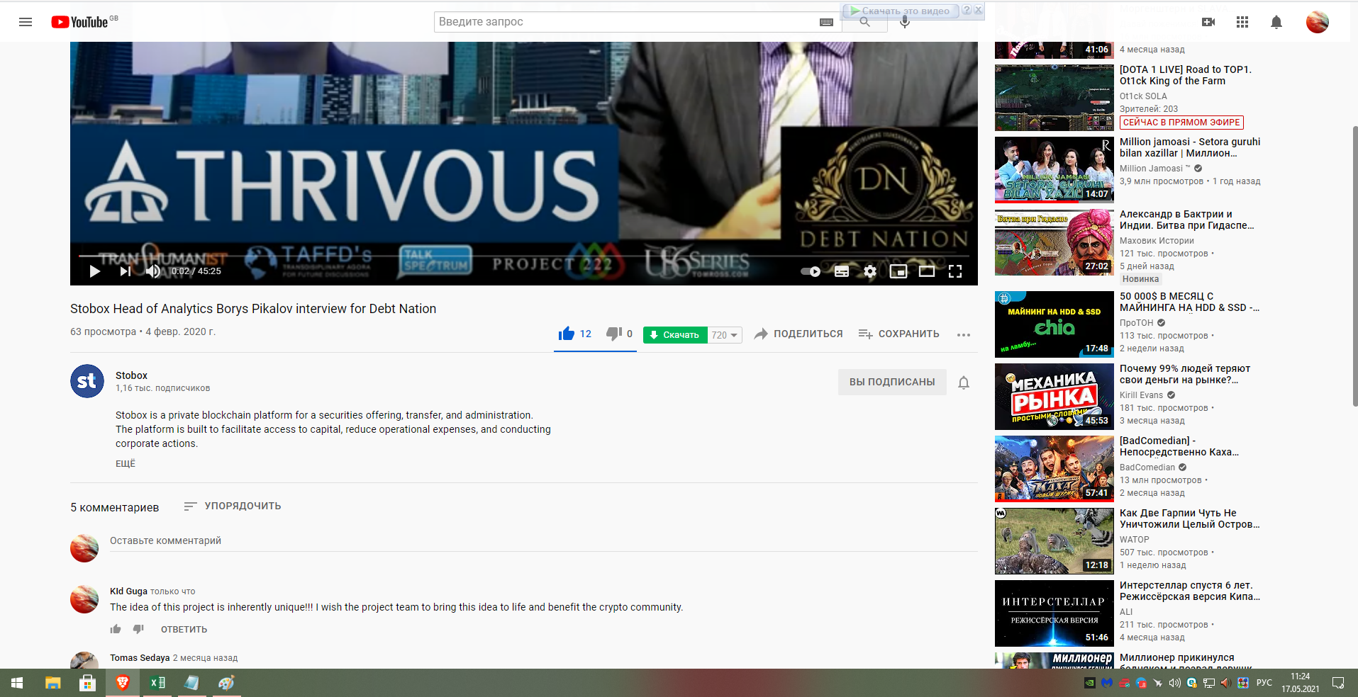Like Kld Guga's comment
Viewport: 1358px width, 697px height.
click(x=116, y=629)
